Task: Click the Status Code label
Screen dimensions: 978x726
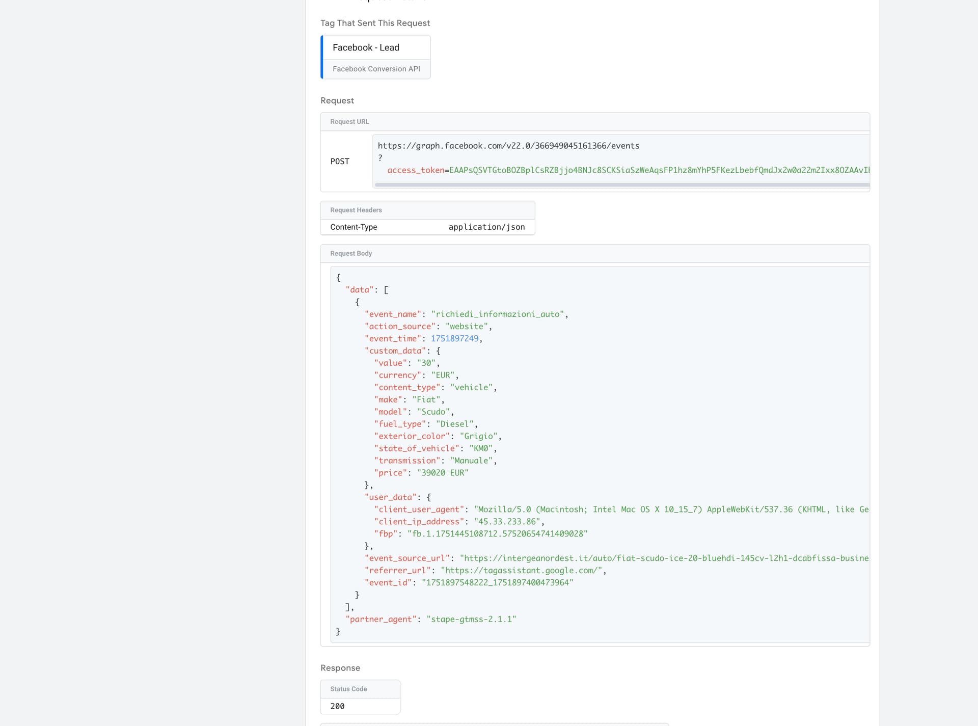Action: tap(348, 689)
